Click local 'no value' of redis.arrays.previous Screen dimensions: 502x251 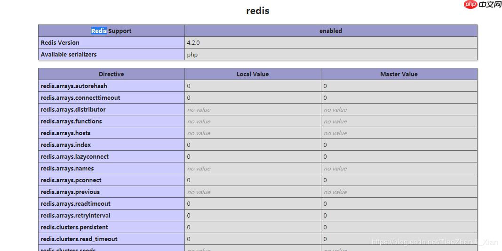coord(199,192)
